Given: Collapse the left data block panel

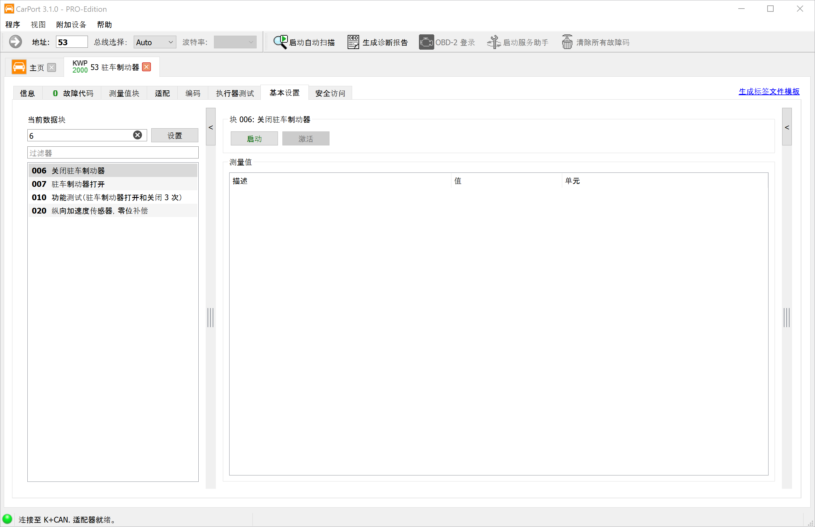Looking at the screenshot, I should tap(211, 127).
